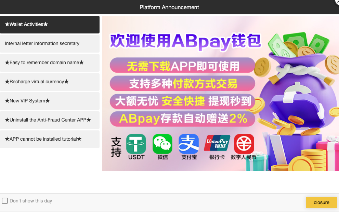
Task: Click the red digital RMB icon
Action: pos(244,144)
